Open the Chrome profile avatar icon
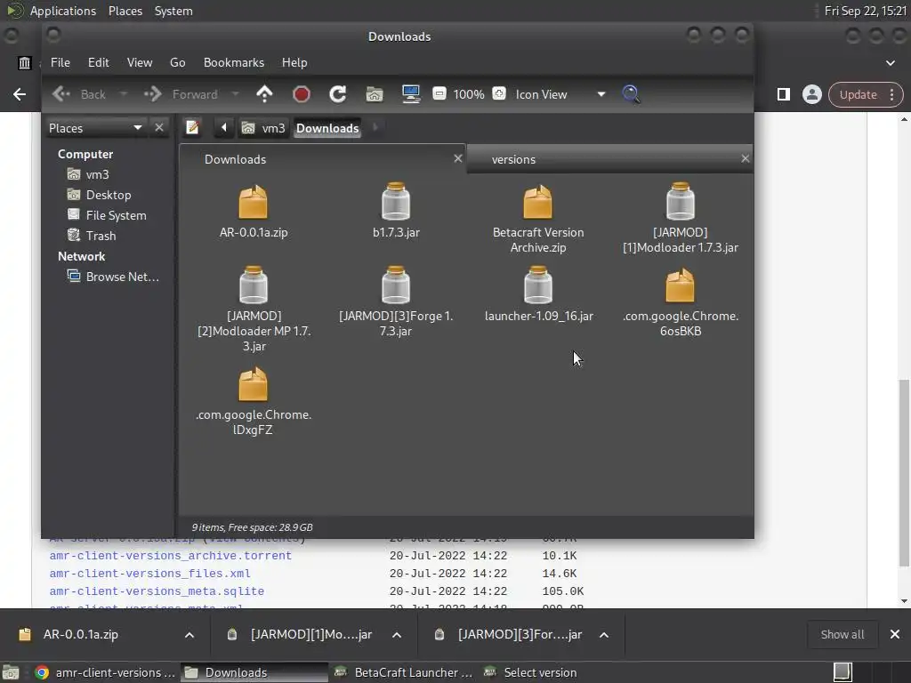This screenshot has width=911, height=683. 811,94
